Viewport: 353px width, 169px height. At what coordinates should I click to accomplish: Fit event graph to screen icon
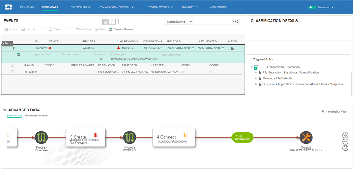pyautogui.click(x=345, y=148)
